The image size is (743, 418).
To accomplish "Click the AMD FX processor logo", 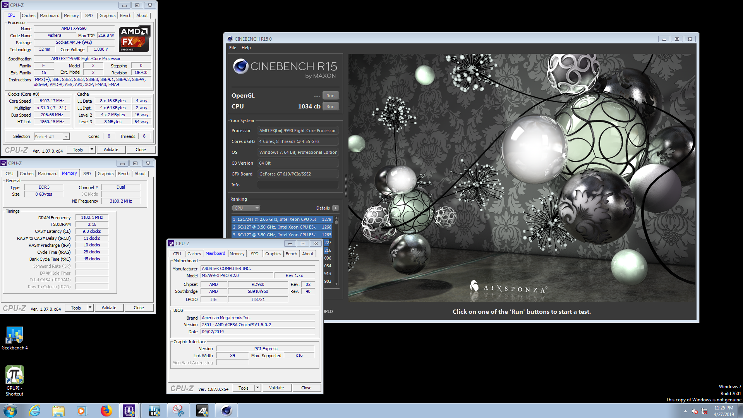I will point(134,39).
